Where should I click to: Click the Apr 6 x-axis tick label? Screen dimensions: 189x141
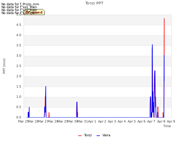tap(141, 121)
